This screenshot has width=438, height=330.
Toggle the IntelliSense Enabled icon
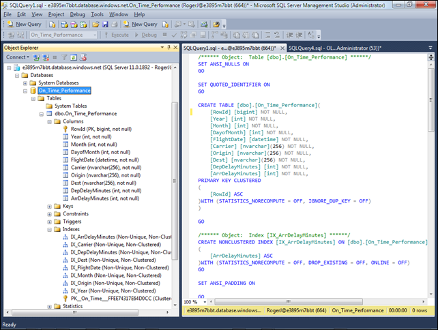[203, 35]
